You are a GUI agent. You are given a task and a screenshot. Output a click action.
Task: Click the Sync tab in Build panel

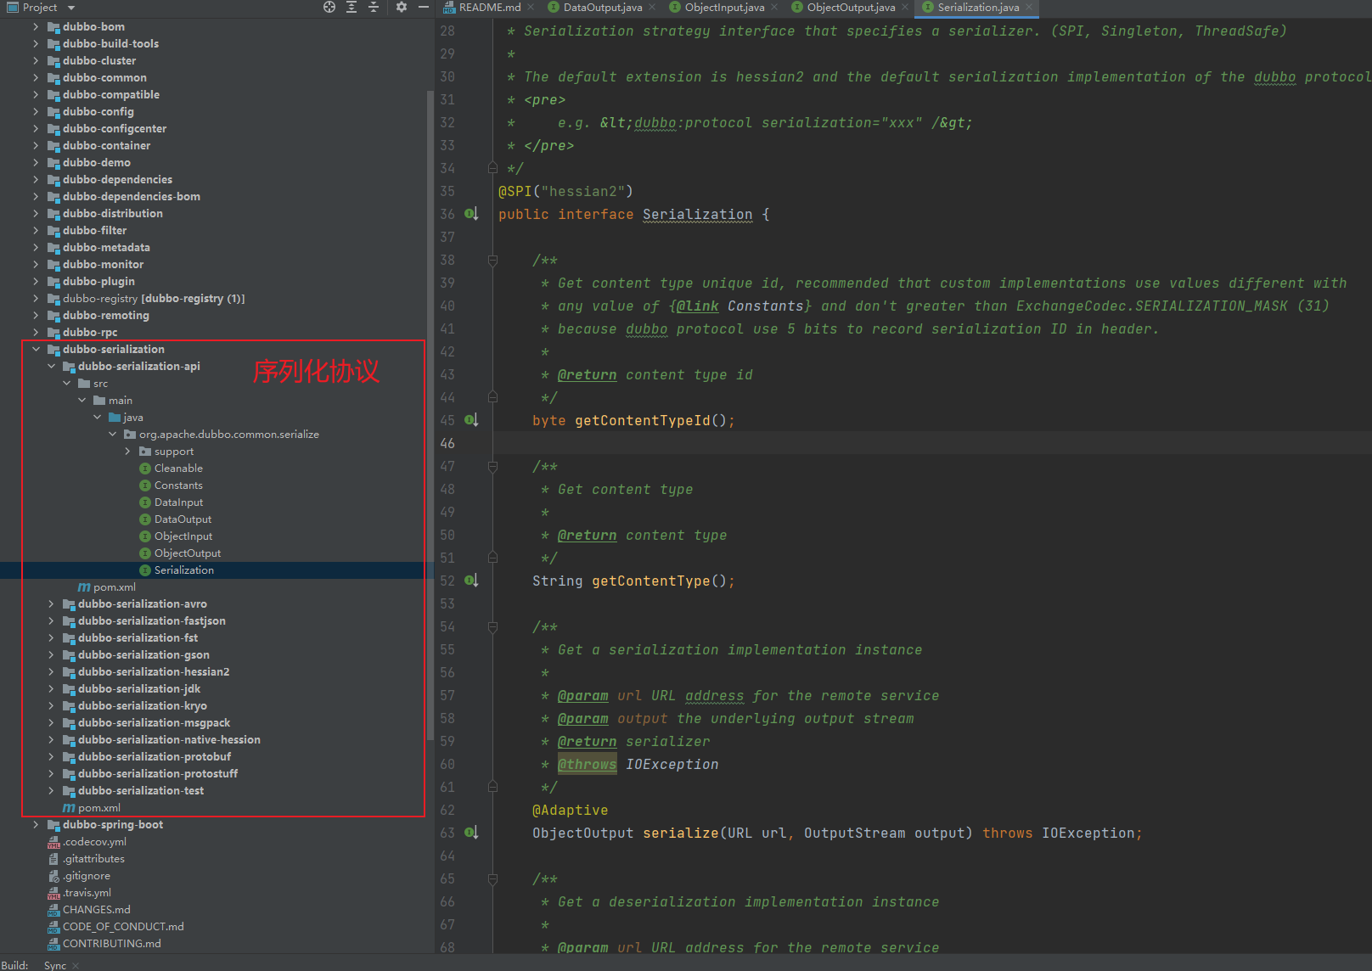pyautogui.click(x=55, y=965)
